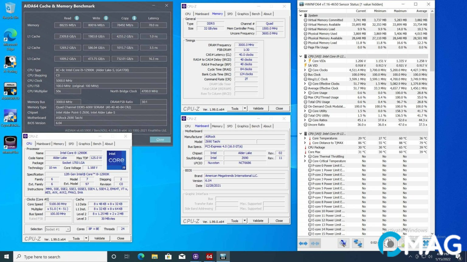Click Close button in AIDA64 benchmark window
Image resolution: width=467 pixels, height=262 pixels.
[160, 139]
